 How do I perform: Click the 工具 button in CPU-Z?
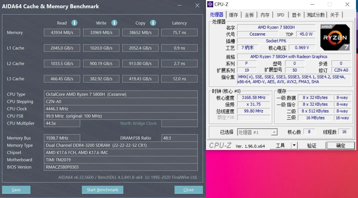[280, 145]
